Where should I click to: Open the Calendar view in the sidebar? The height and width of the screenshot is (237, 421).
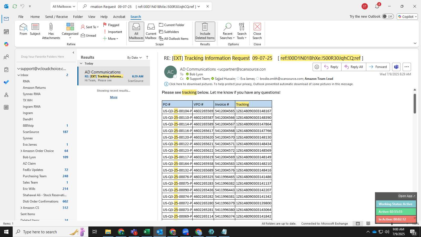6,32
